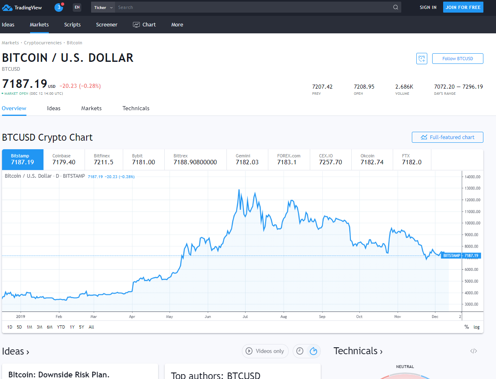Image resolution: width=496 pixels, height=379 pixels.
Task: Select the 1D chart range
Action: pos(10,327)
